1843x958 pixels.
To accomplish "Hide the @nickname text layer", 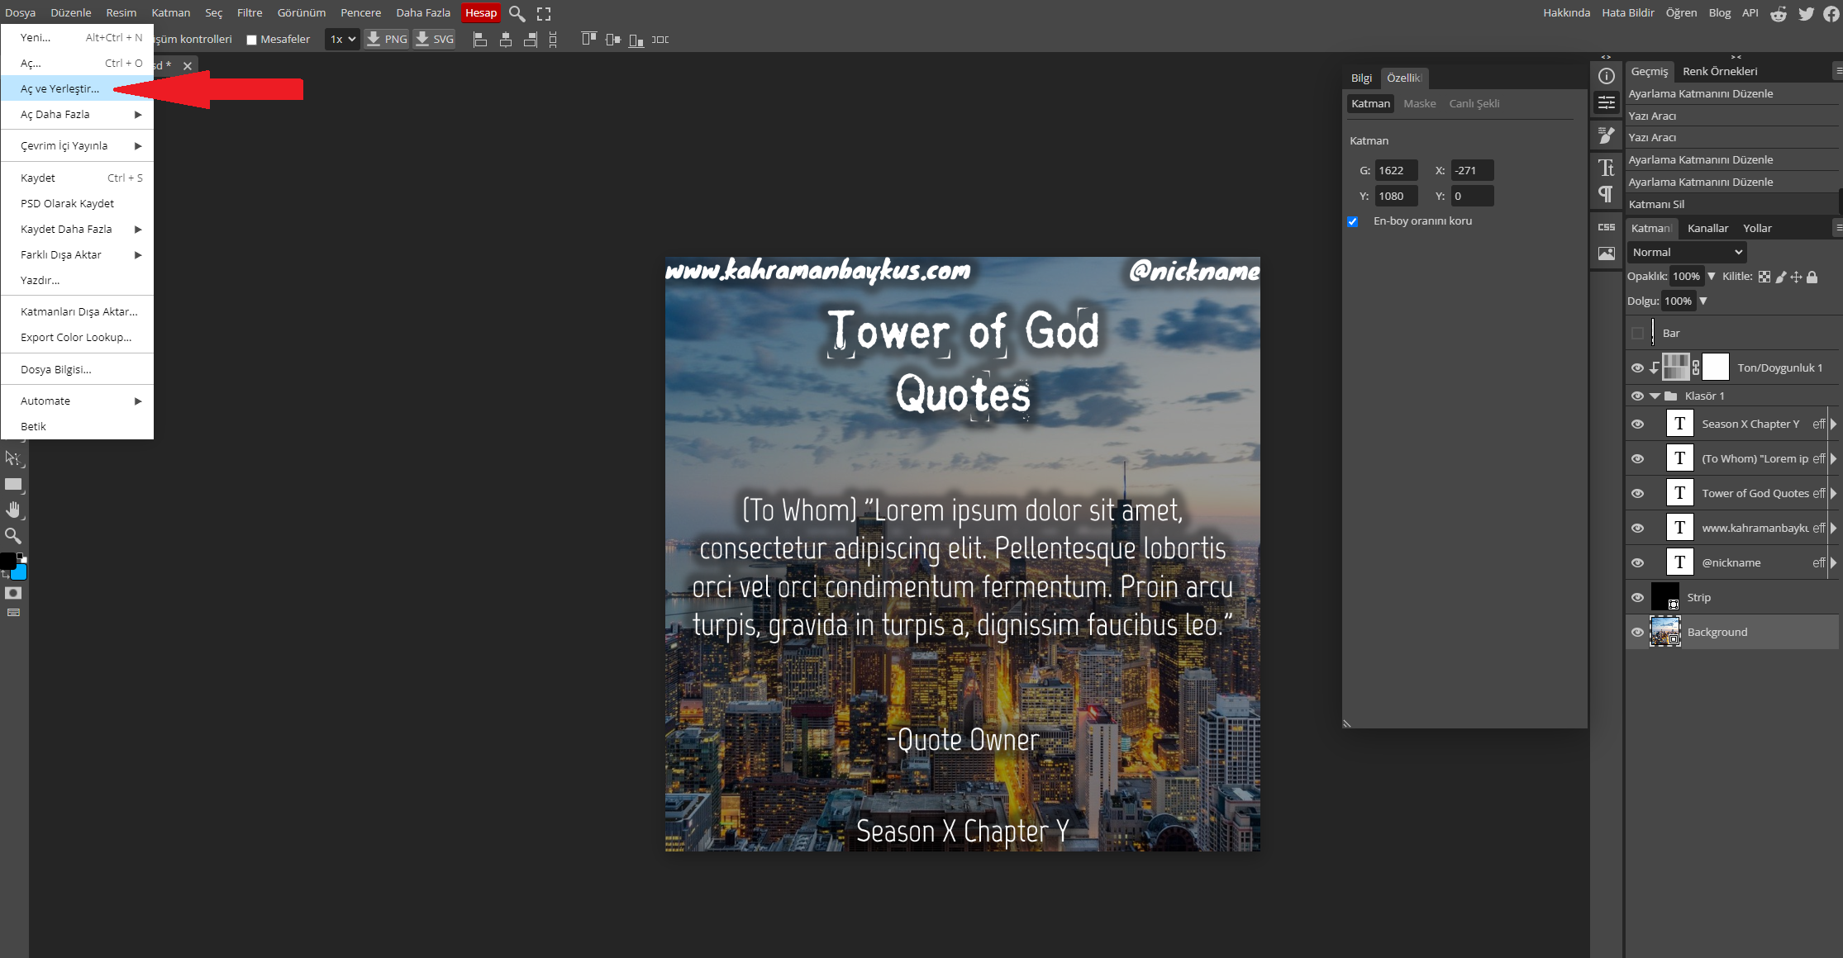I will 1637,562.
